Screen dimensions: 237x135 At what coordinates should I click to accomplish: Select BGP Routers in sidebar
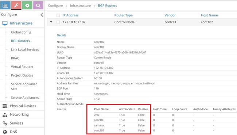pos(20,41)
